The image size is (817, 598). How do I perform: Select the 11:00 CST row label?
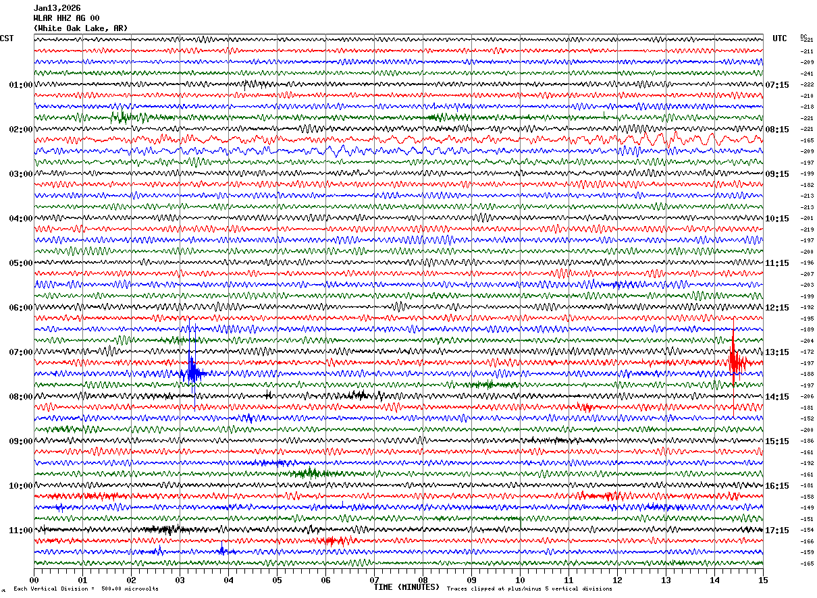(20, 531)
